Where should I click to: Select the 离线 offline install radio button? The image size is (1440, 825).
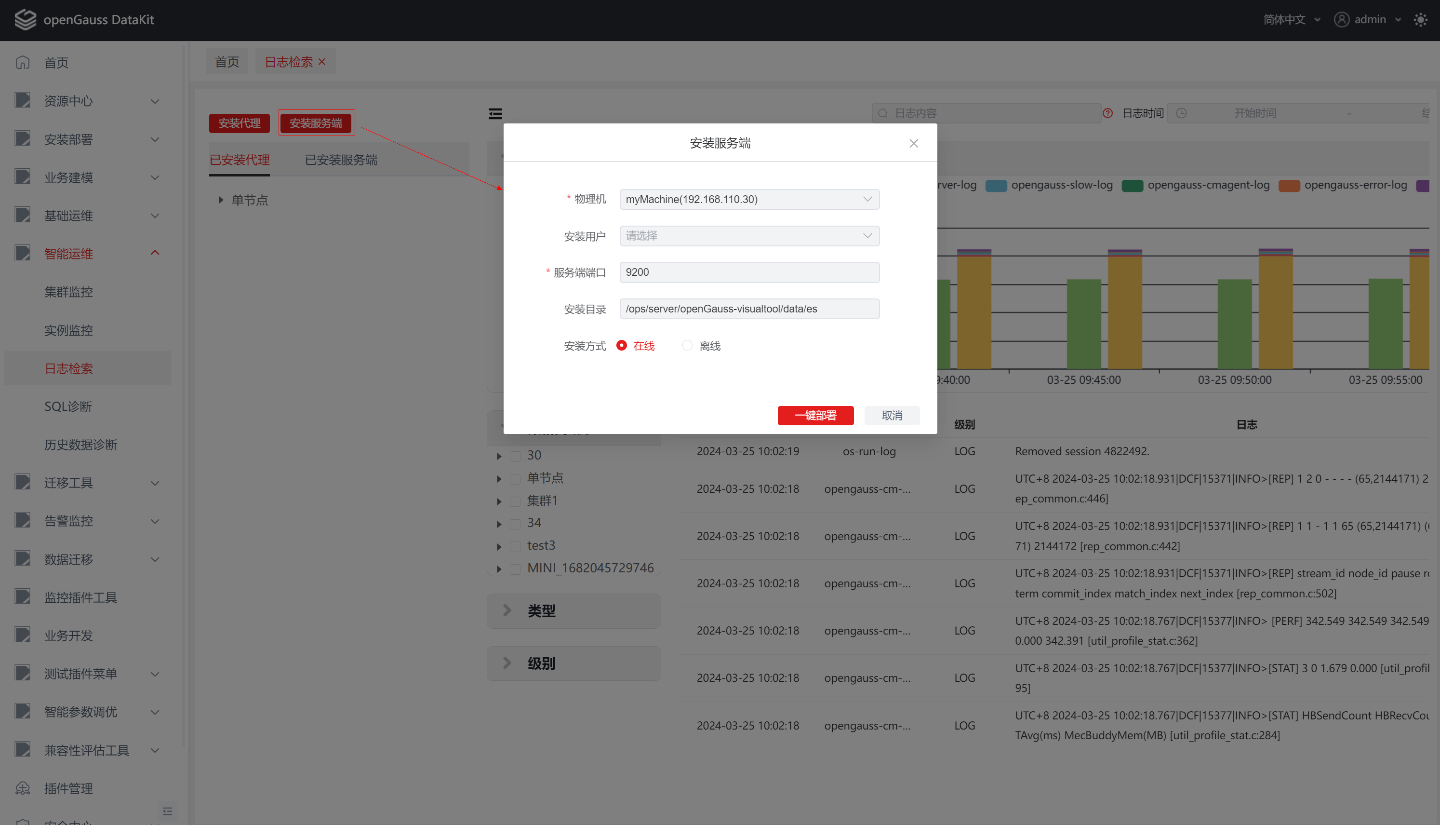point(687,345)
